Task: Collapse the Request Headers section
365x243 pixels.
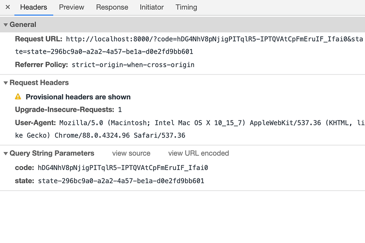Action: (6, 83)
